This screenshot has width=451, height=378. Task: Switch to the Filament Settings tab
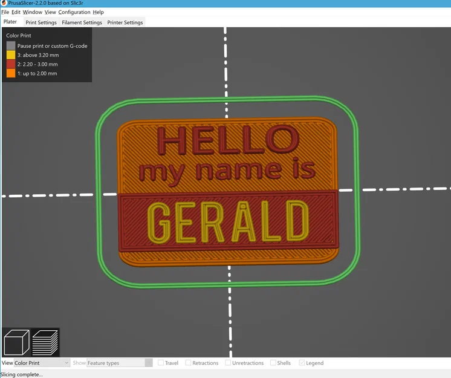(x=82, y=22)
